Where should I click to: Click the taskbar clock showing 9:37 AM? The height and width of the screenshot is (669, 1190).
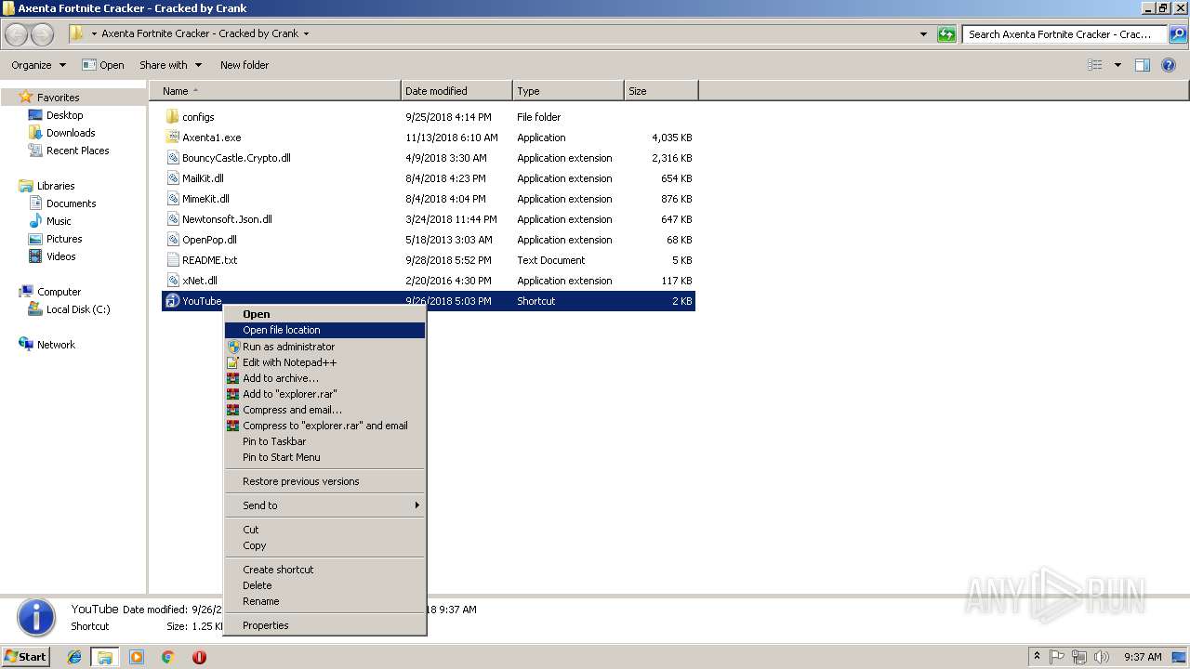(1143, 657)
